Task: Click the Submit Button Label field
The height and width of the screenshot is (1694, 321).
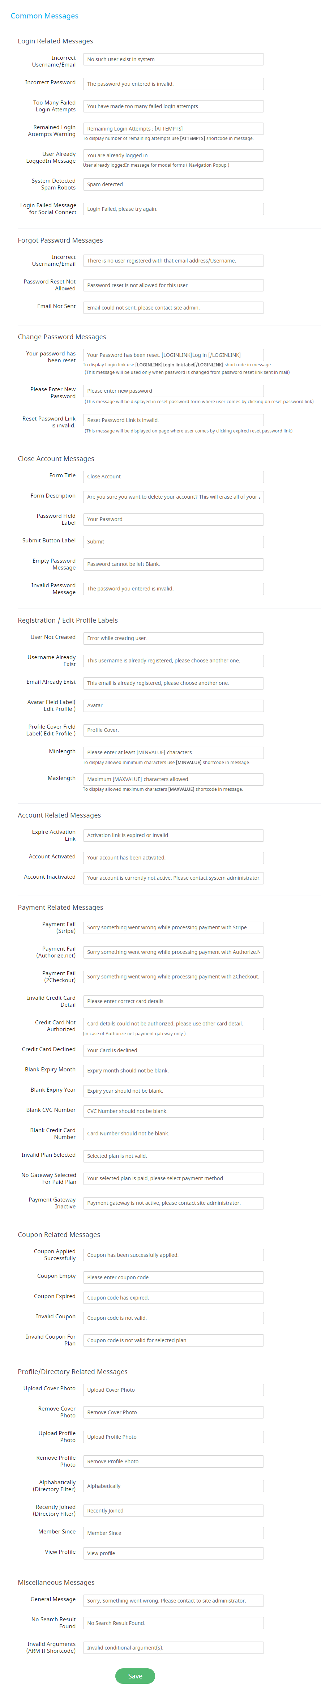Action: click(173, 542)
